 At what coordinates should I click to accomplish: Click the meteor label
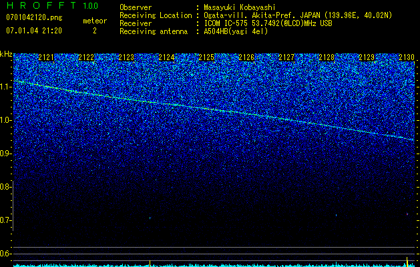(x=95, y=21)
